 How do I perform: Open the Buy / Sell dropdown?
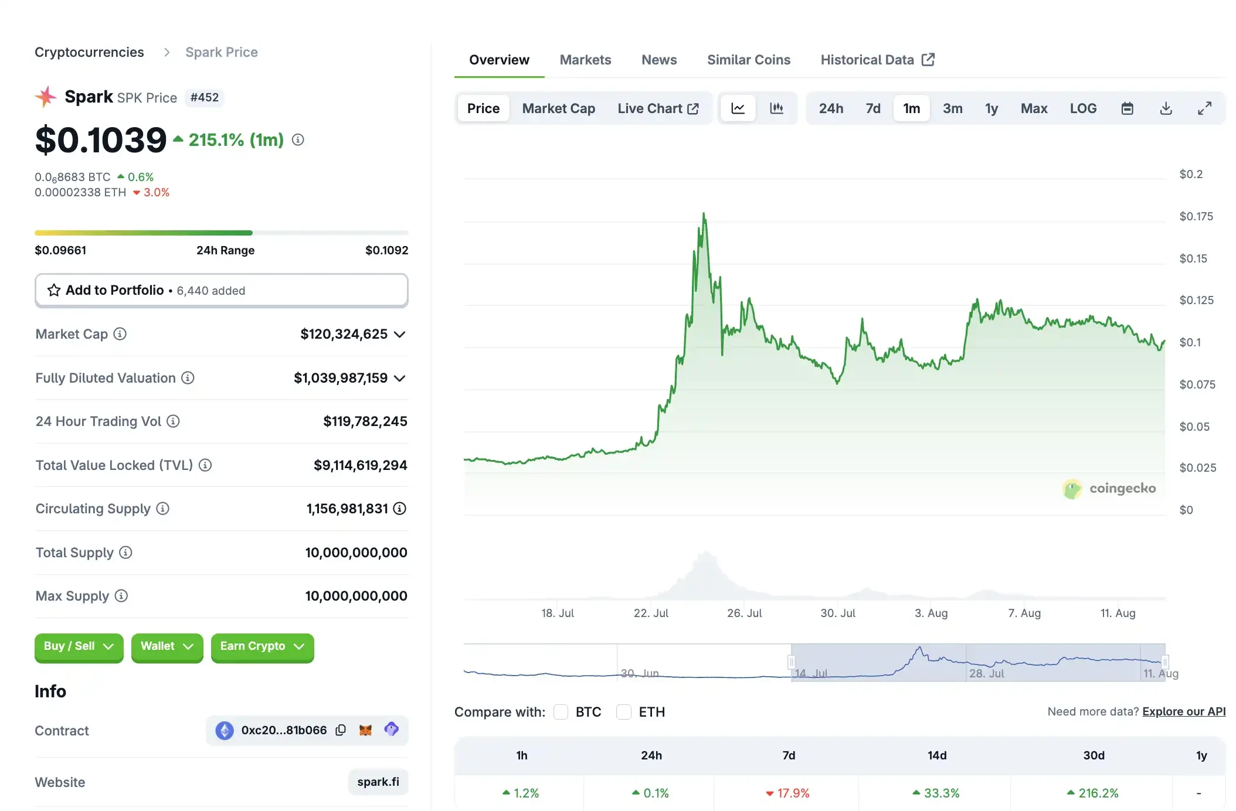(x=78, y=647)
